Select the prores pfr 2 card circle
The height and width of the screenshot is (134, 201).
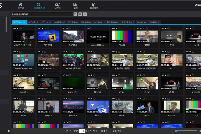click(x=70, y=75)
